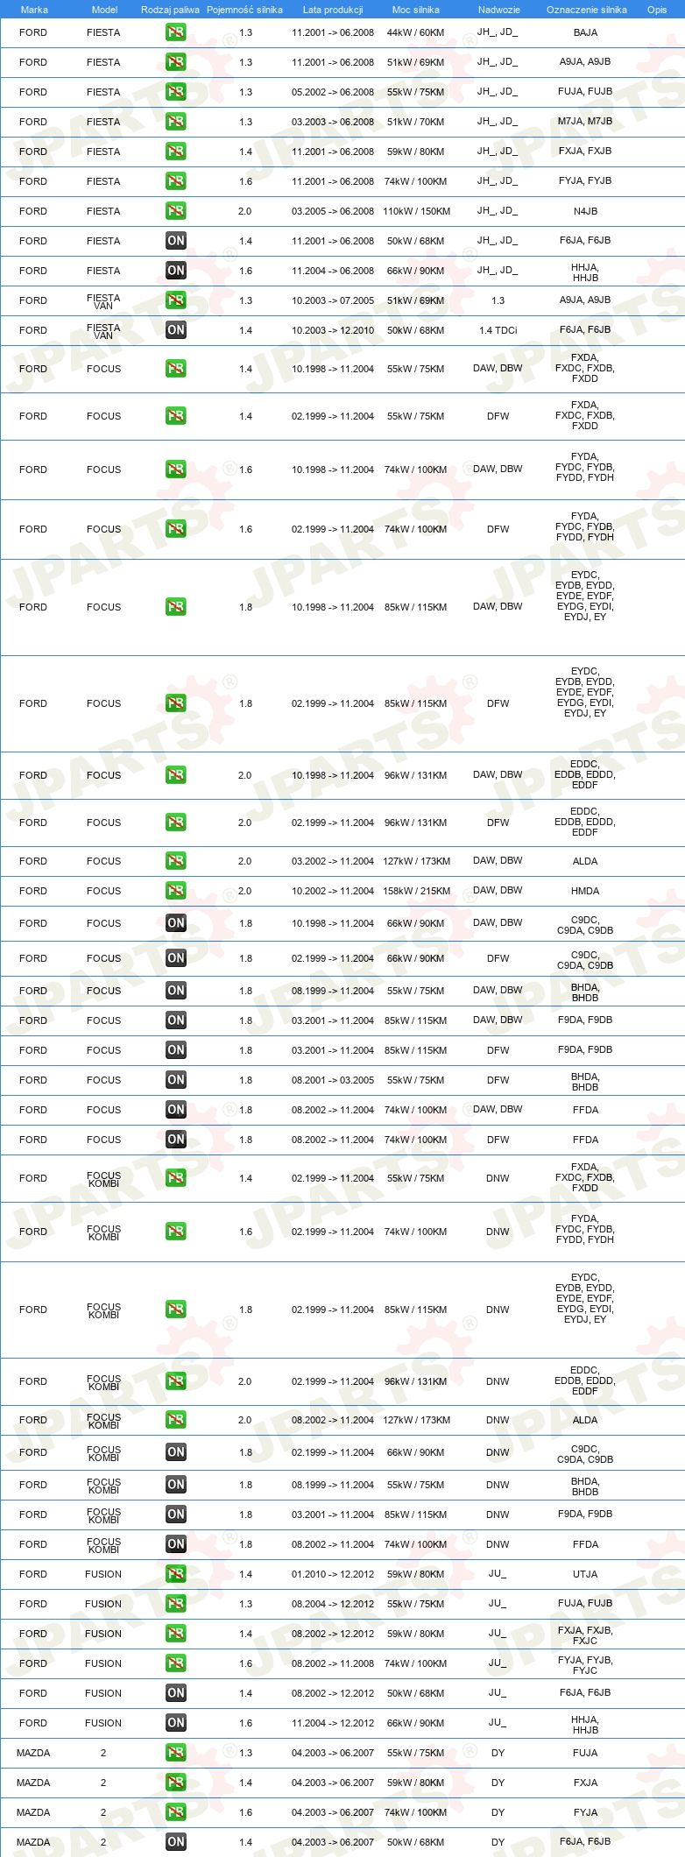685x1857 pixels.
Task: Click petrol icon in FOCUS ALDA DAW, DBW row
Action: pos(175,861)
